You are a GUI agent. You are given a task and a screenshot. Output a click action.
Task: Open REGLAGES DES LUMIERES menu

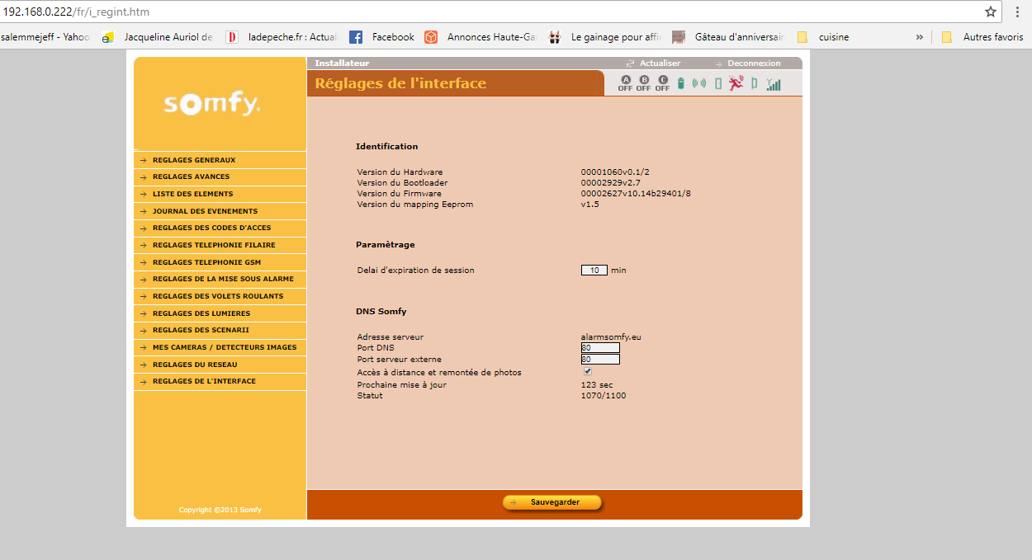coord(220,313)
